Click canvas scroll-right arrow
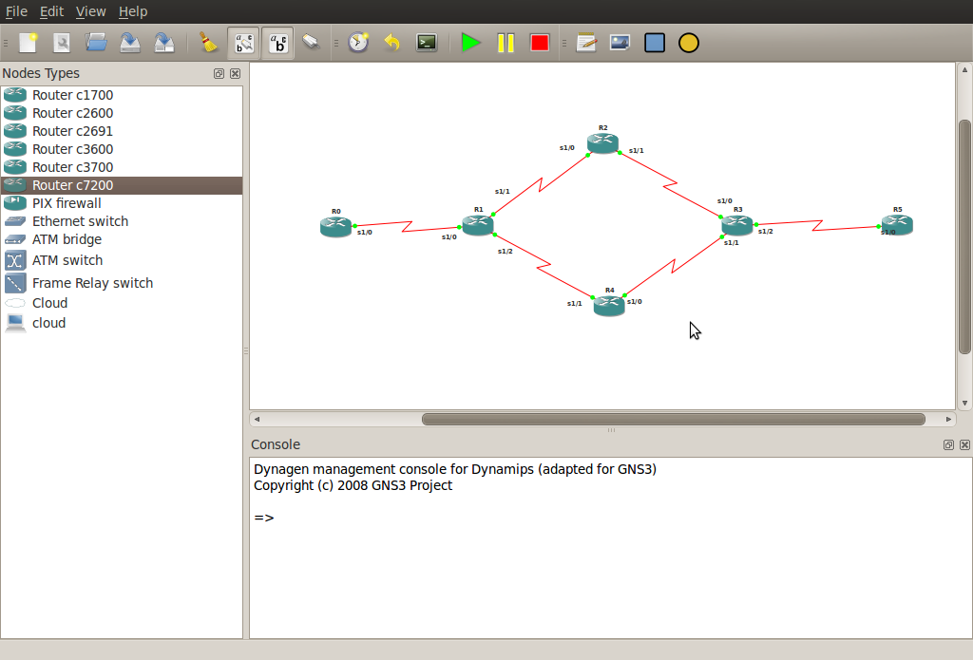 pyautogui.click(x=948, y=420)
